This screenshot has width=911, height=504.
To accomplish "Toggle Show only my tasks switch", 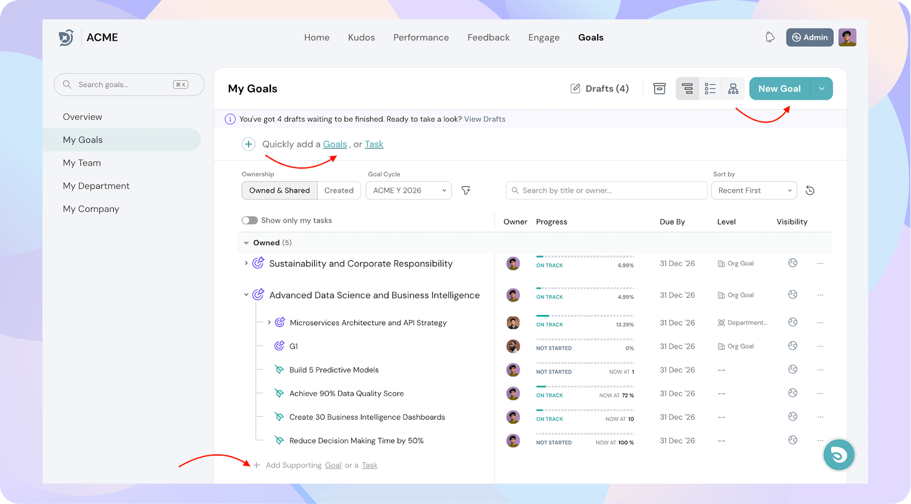I will pyautogui.click(x=249, y=220).
